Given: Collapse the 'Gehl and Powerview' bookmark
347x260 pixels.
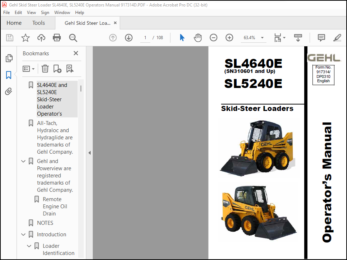Looking at the screenshot, I should click(23, 161).
